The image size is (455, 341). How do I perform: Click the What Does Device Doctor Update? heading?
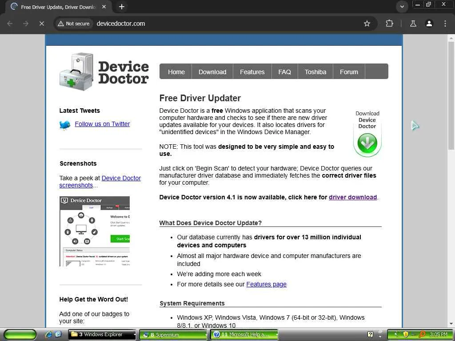pos(210,223)
